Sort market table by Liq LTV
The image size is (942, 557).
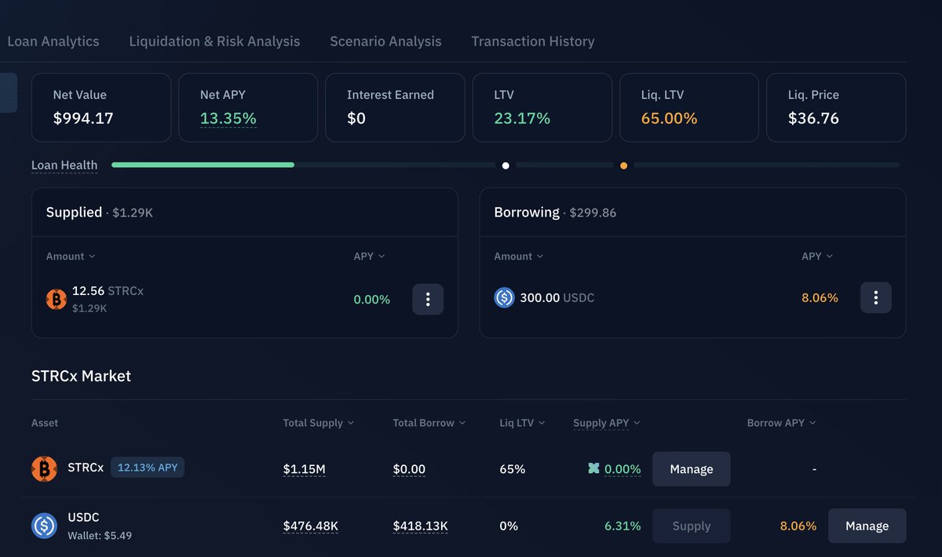click(522, 423)
